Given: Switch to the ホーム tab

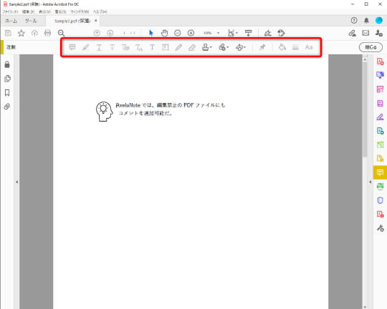Looking at the screenshot, I should [x=11, y=21].
